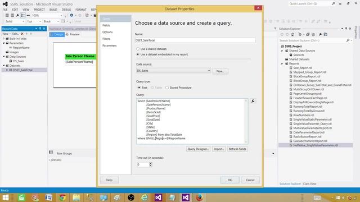Pin the Report Data panel
Screen dimensions: 360x202
[x=40, y=29]
